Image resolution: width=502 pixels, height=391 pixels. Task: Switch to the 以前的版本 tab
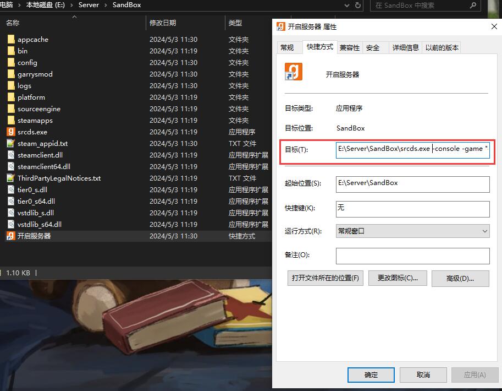pos(442,48)
